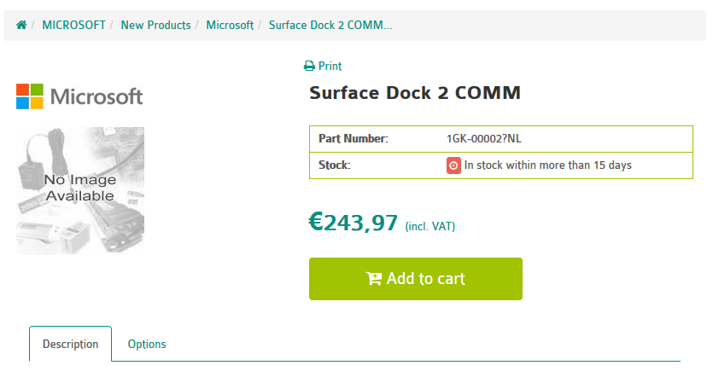
Task: Click the shopping cart icon on the green button
Action: pos(374,279)
